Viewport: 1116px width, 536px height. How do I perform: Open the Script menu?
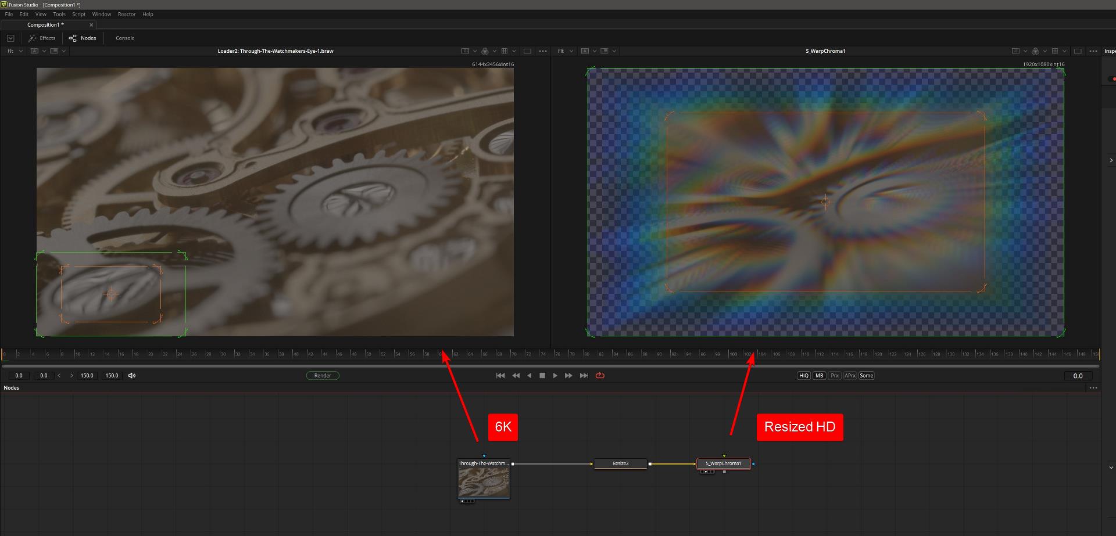pos(79,14)
